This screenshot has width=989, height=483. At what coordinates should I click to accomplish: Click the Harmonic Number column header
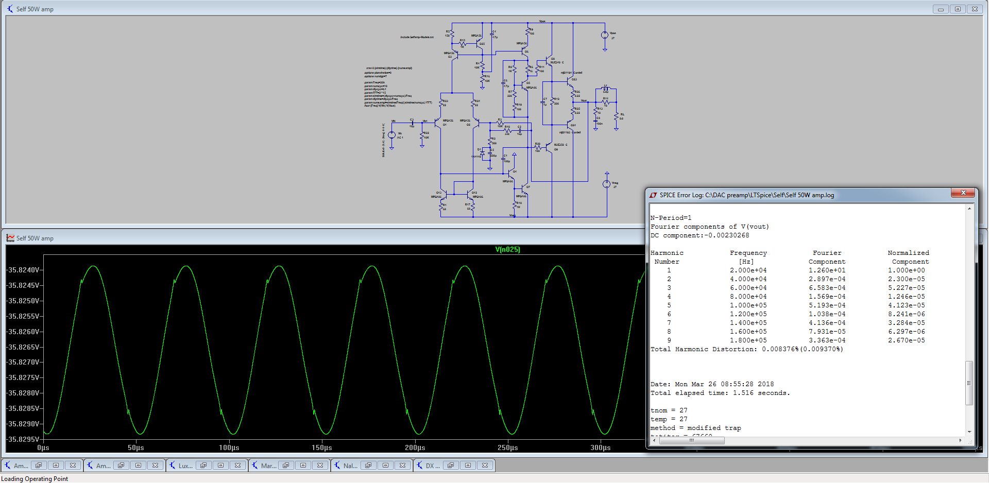click(x=667, y=257)
